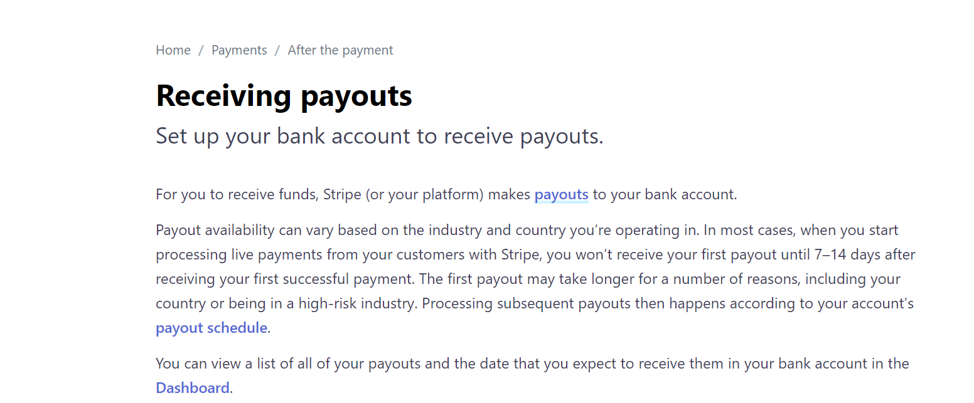Click the Receiving payouts heading
The image size is (974, 403).
coord(284,96)
